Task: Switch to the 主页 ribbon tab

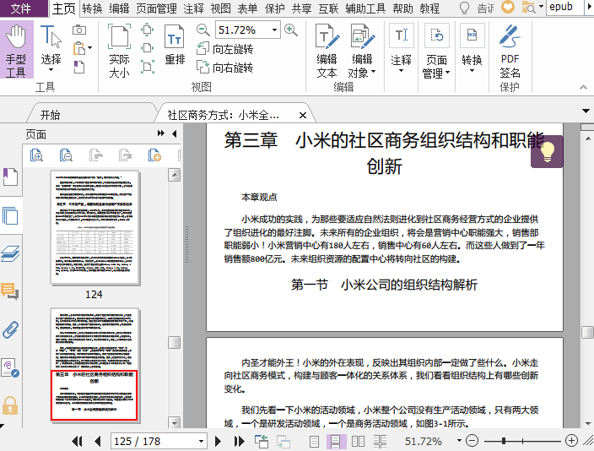Action: [x=63, y=8]
